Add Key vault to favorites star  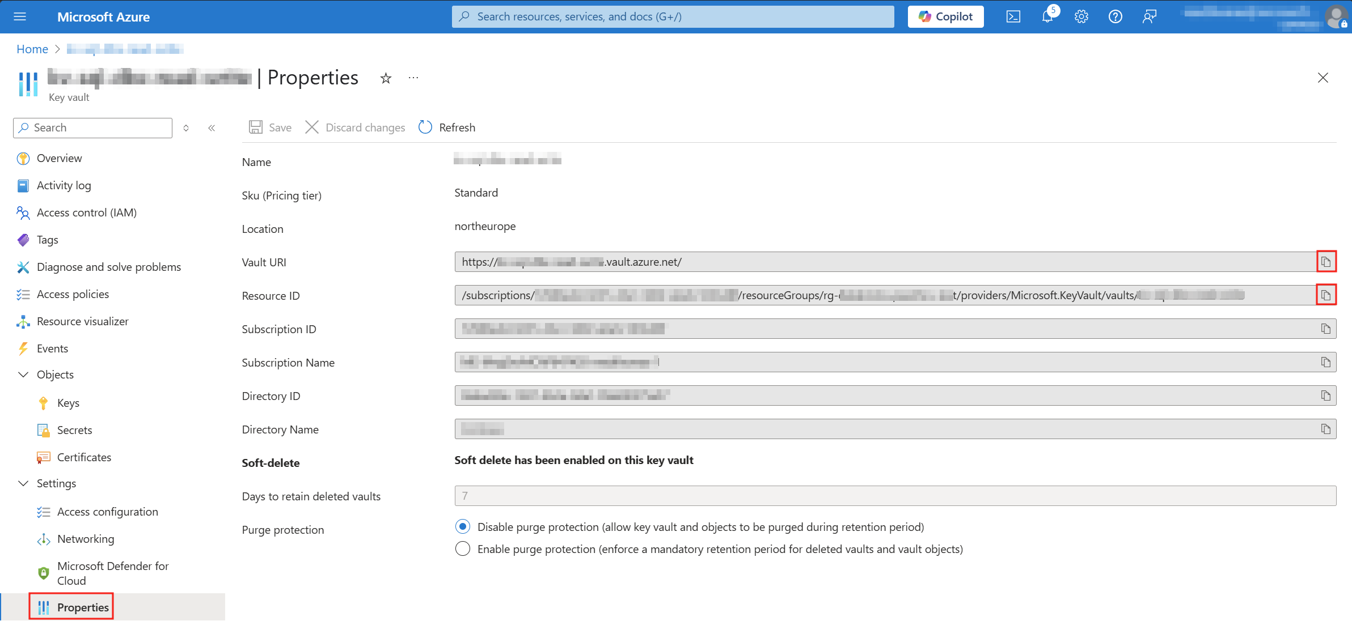coord(386,78)
